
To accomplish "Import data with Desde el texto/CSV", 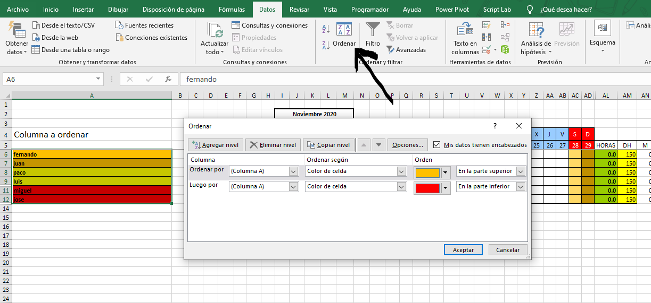I will coord(63,25).
